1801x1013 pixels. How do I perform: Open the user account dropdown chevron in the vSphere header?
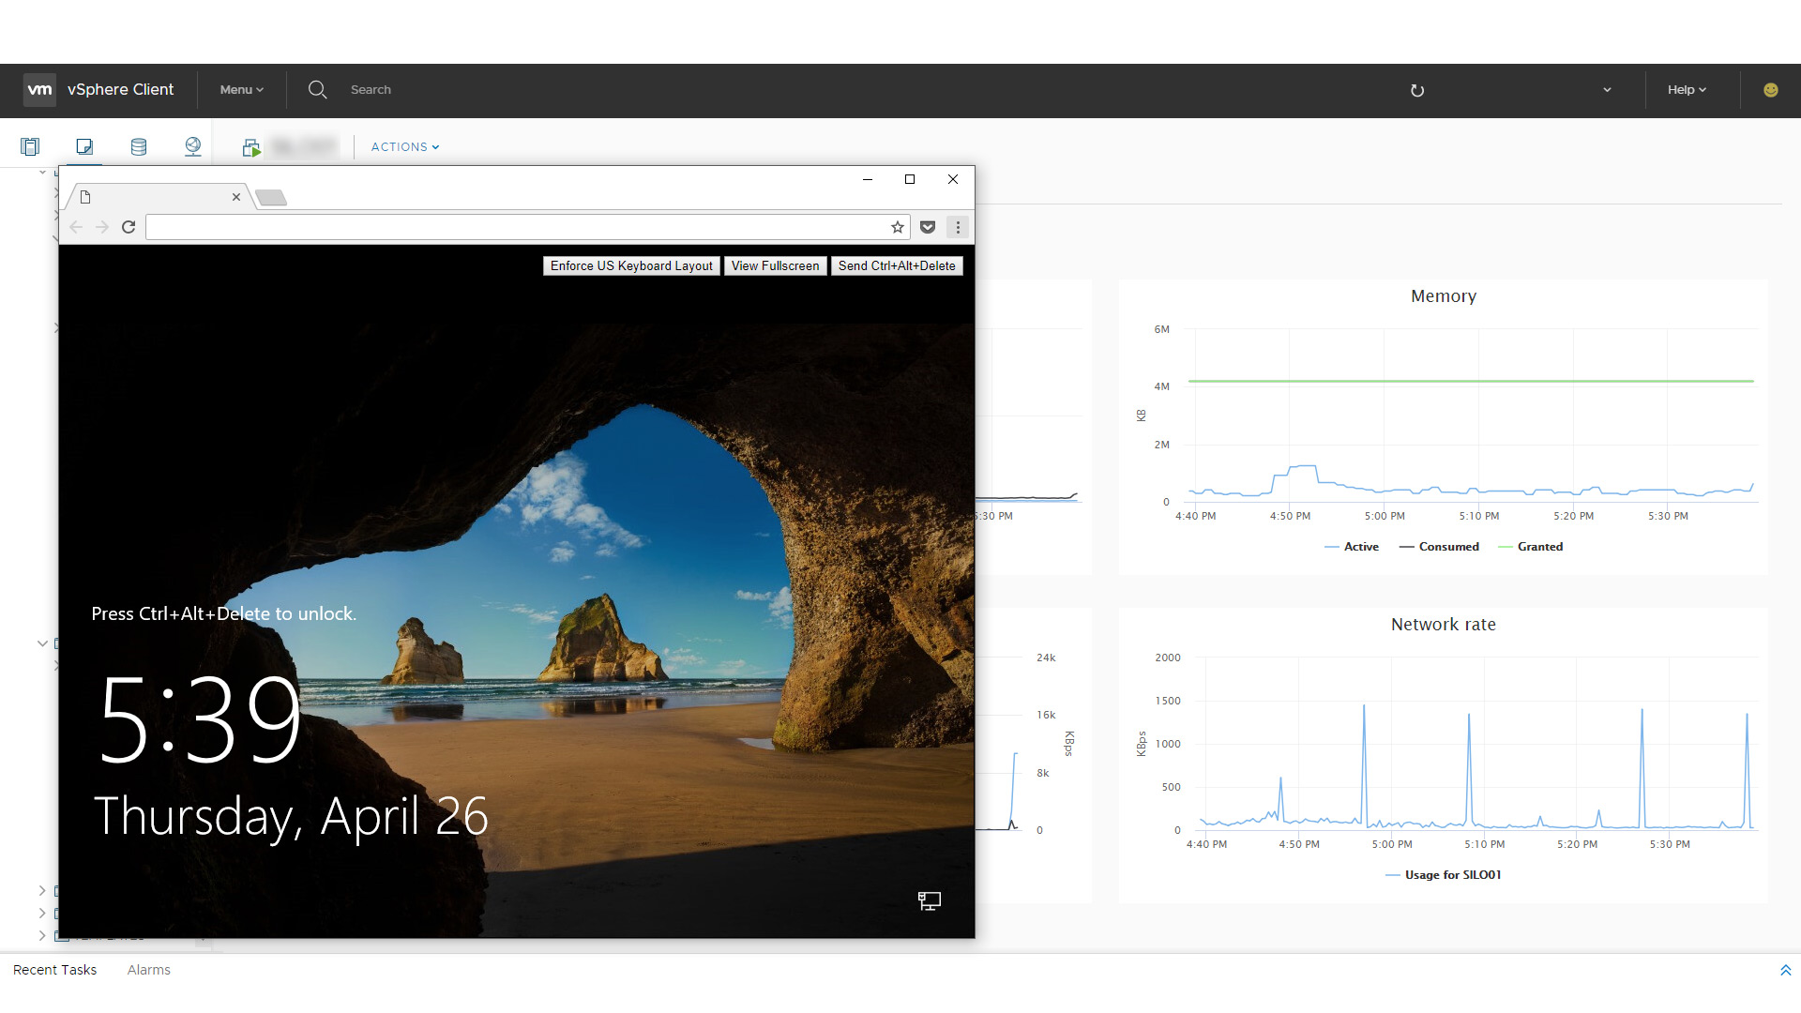(x=1607, y=90)
